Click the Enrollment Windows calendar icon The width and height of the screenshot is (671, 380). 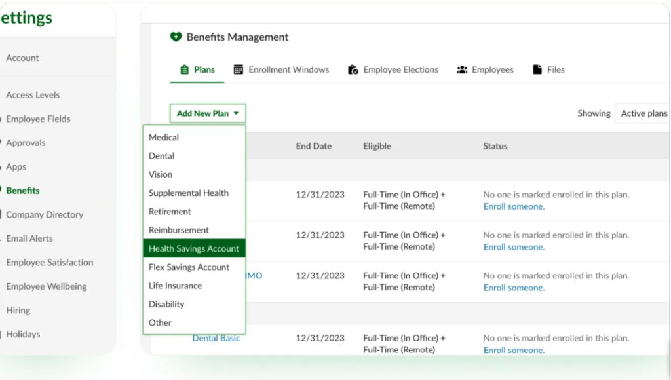pos(239,69)
